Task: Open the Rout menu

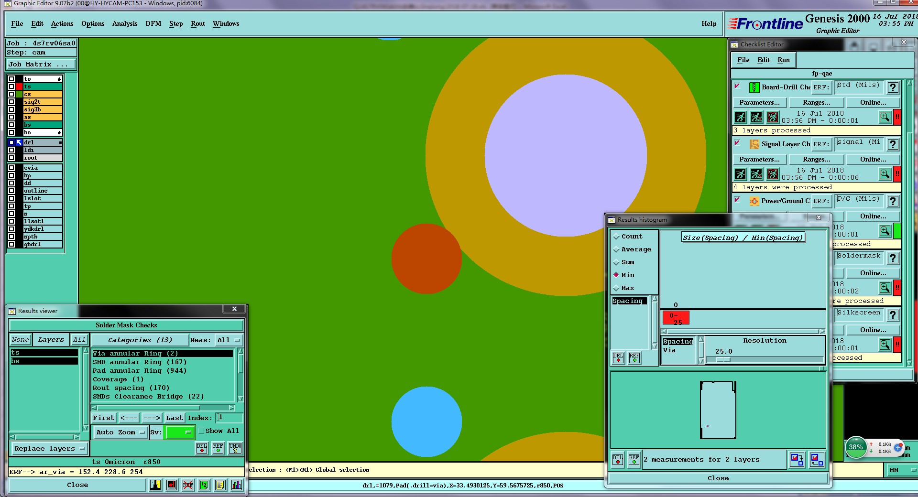Action: point(198,24)
